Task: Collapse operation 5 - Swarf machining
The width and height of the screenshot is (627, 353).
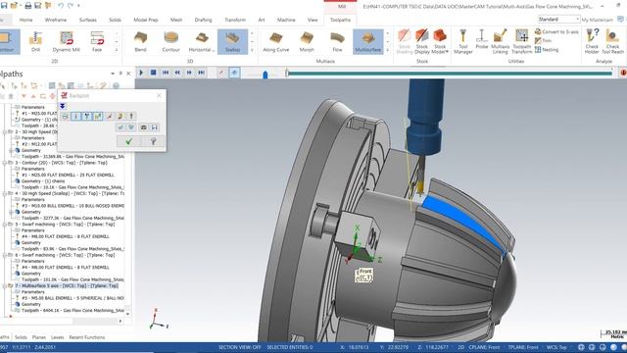Action: (5, 225)
